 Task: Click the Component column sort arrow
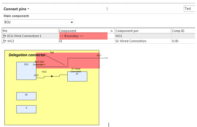tap(112, 31)
